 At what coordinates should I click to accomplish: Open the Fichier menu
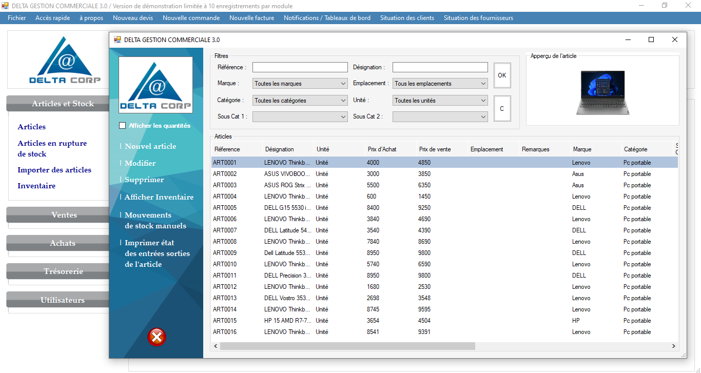tap(17, 18)
